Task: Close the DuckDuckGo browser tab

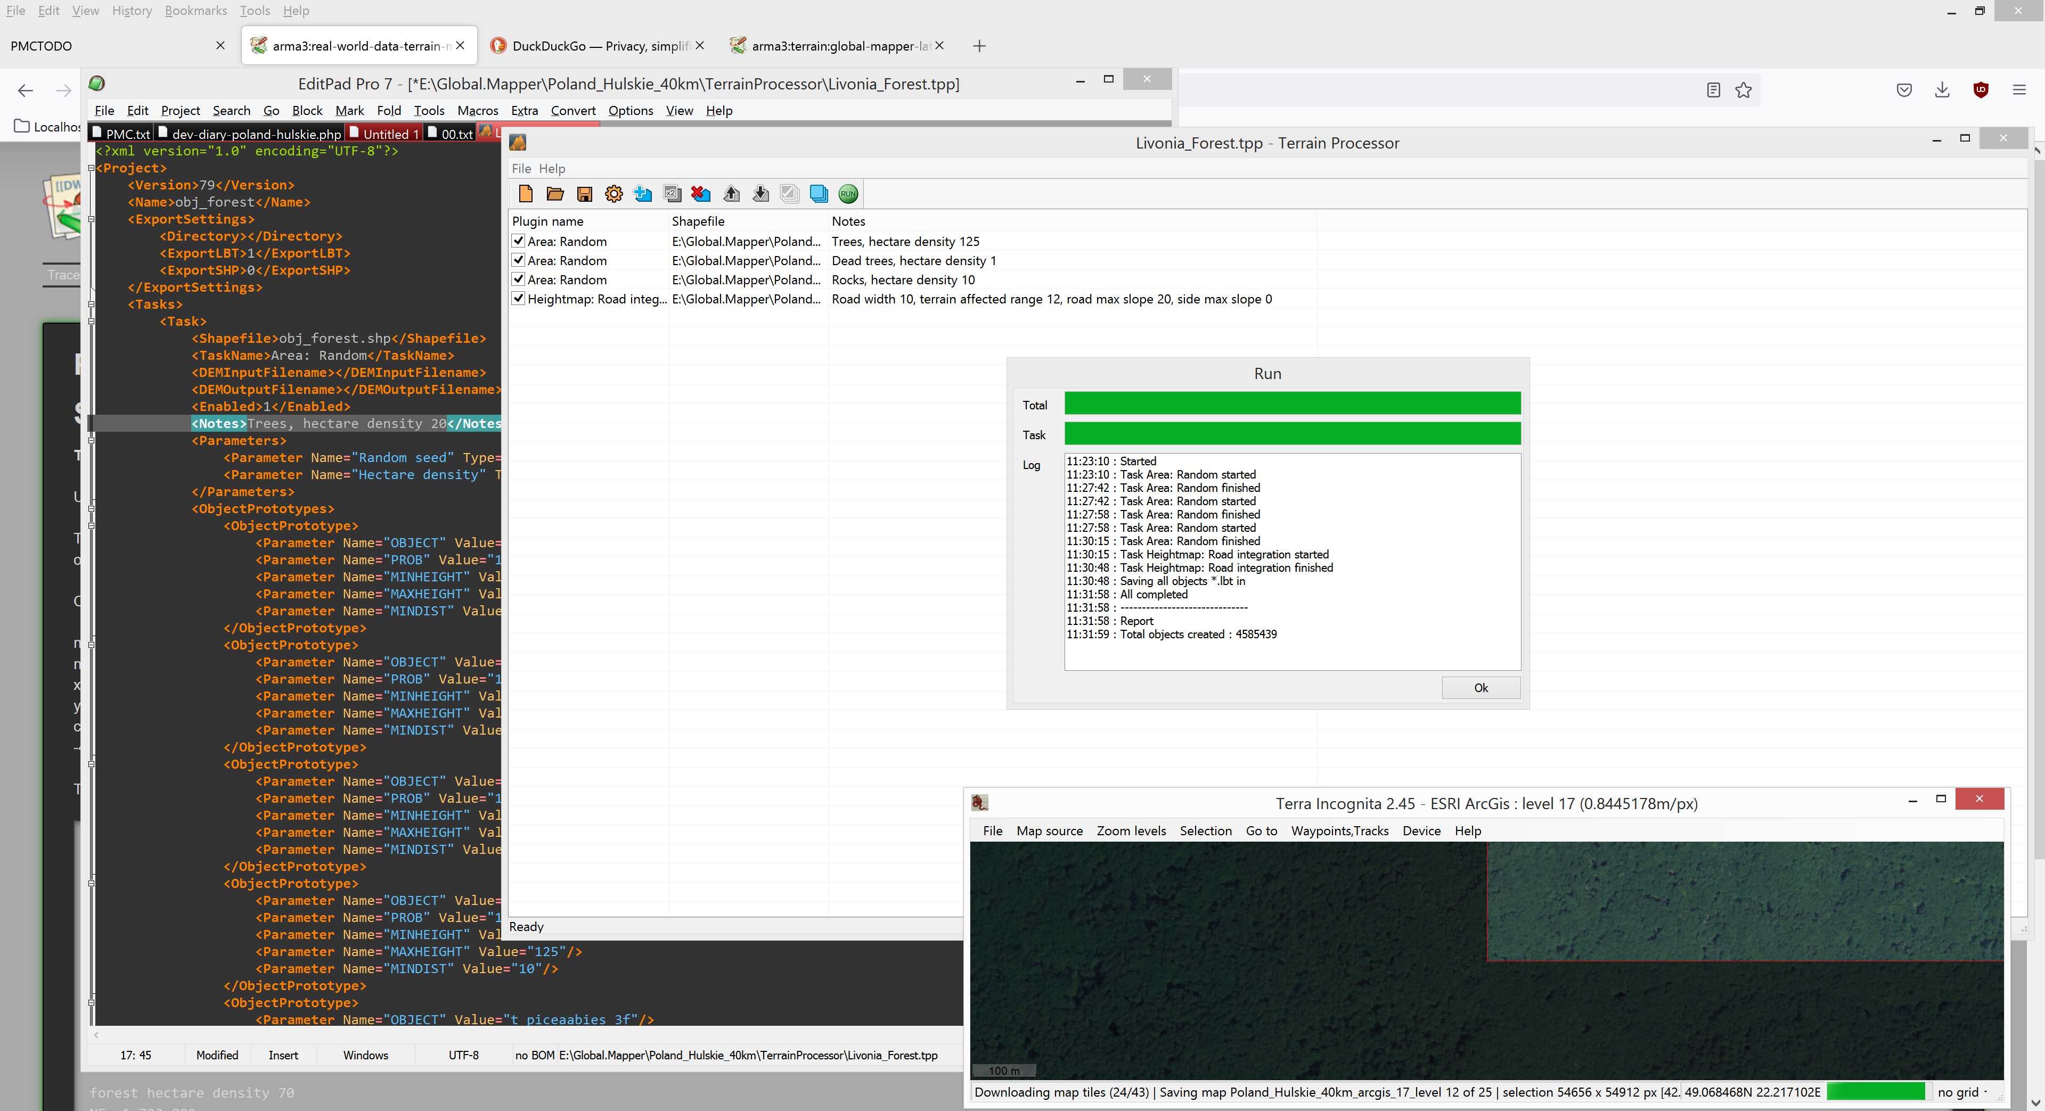Action: pyautogui.click(x=699, y=45)
